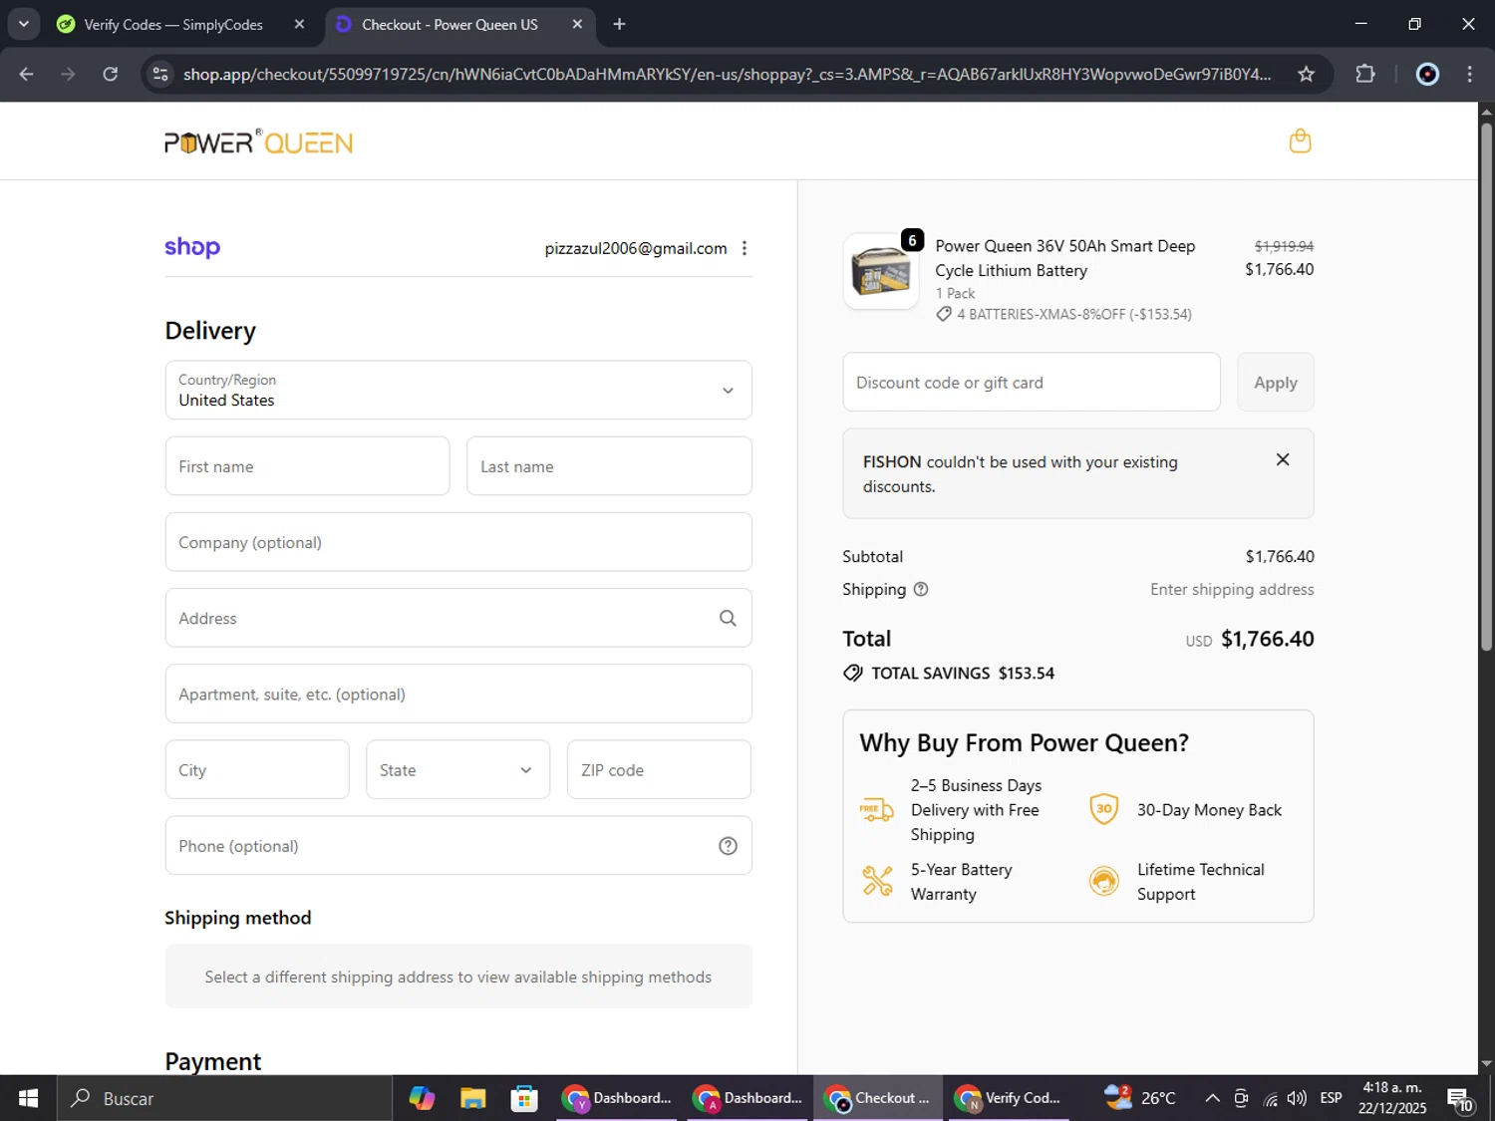Open a new browser tab
Image resolution: width=1495 pixels, height=1121 pixels.
click(x=619, y=24)
